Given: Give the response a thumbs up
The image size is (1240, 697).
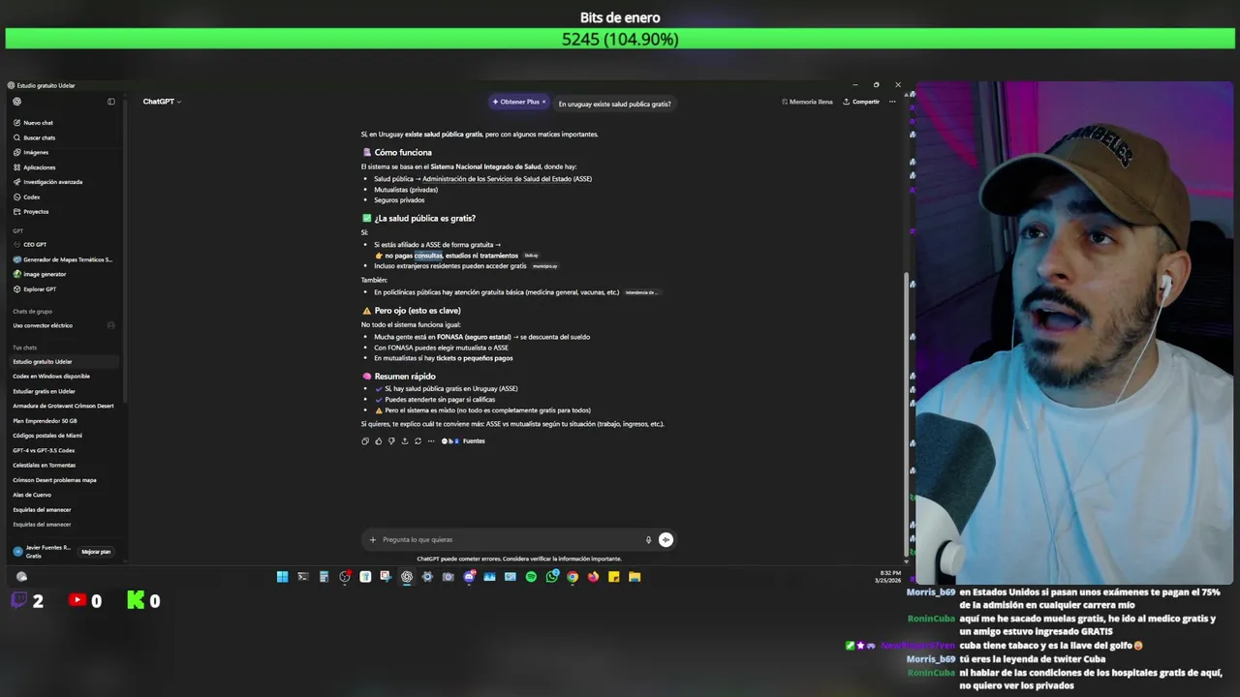Looking at the screenshot, I should pyautogui.click(x=378, y=441).
